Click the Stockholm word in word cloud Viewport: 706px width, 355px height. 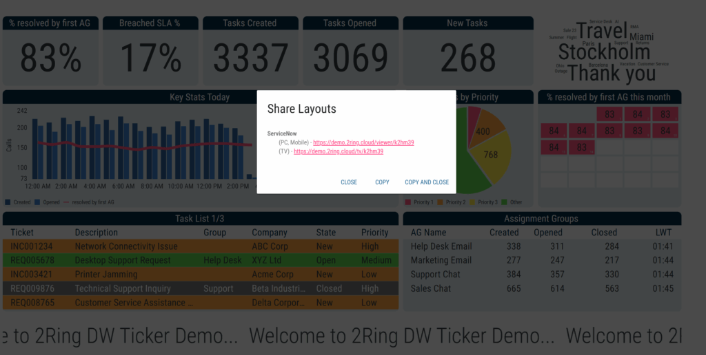pos(604,52)
